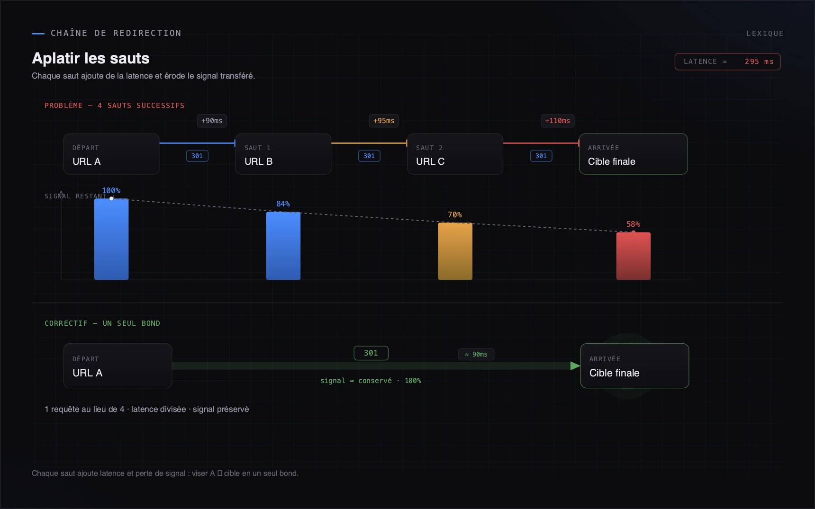The image size is (815, 509).
Task: Select the DÉPART URL A node in problem chain
Action: [111, 154]
